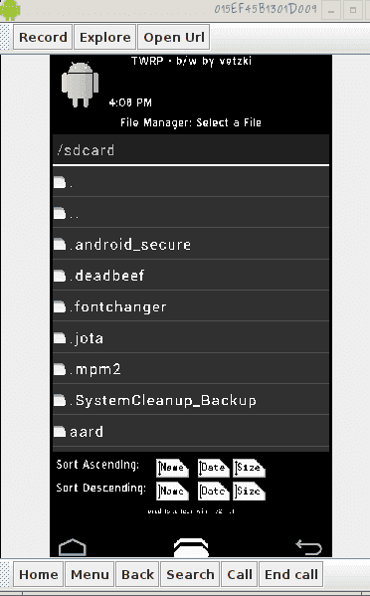The height and width of the screenshot is (596, 370).
Task: Tap the center console slider icon
Action: click(191, 547)
